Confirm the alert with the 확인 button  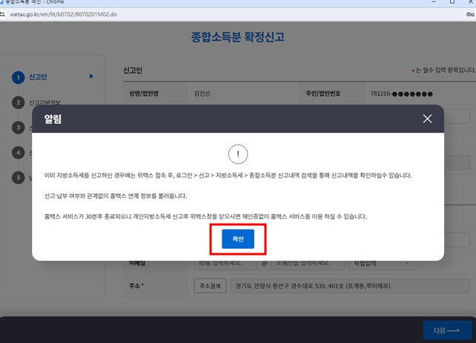[238, 239]
